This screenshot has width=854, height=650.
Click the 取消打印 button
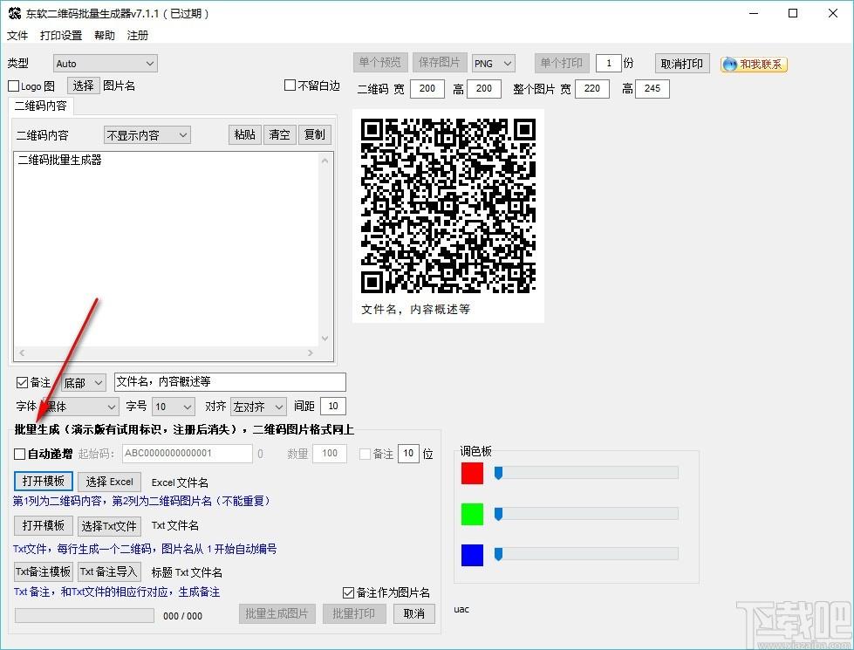[682, 64]
